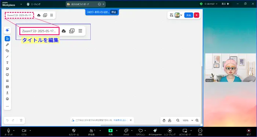Viewport: 257px width, 137px height.
Task: Pick the frame tool
Action: click(x=7, y=81)
